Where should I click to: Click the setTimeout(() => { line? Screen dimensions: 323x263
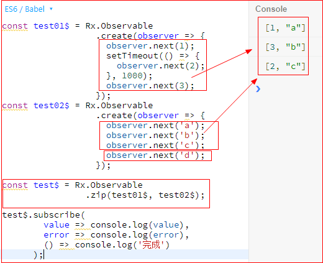(x=153, y=56)
